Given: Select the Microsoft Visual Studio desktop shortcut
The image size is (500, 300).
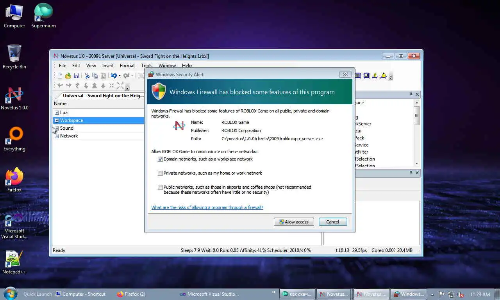Looking at the screenshot, I should (x=14, y=225).
